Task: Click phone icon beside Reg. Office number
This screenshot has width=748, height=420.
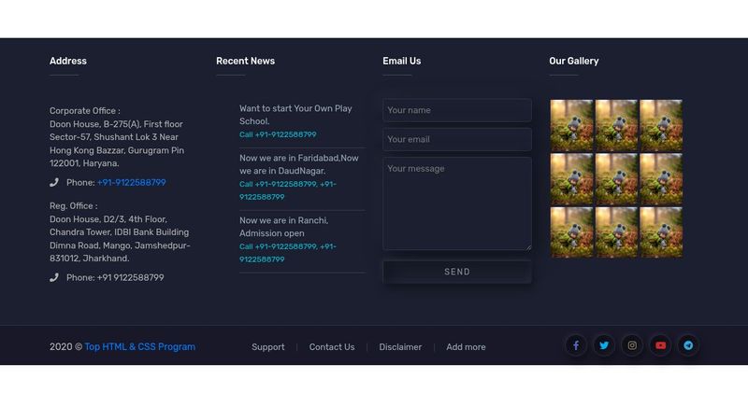Action: pyautogui.click(x=54, y=278)
